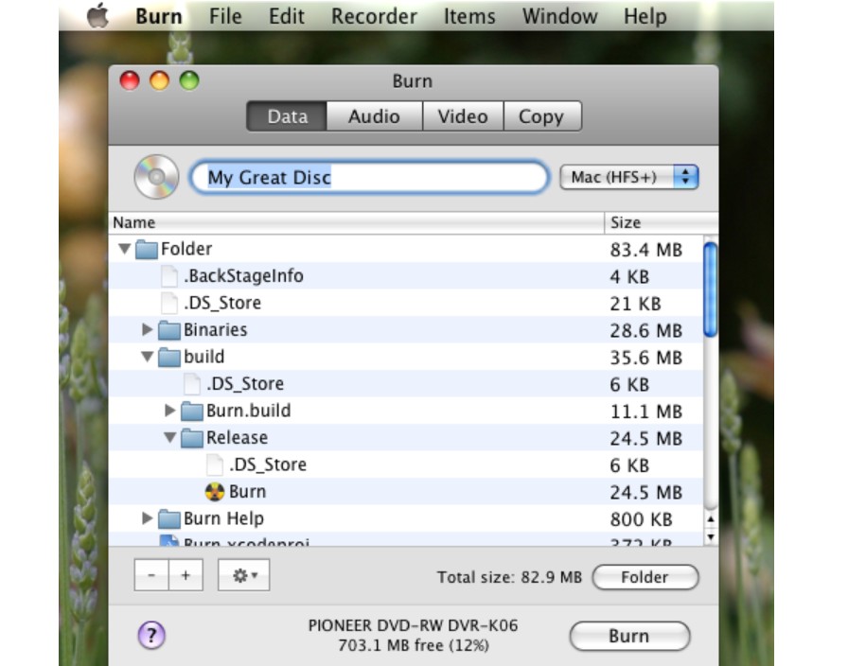Click the Total size: 82.9 MB label
848x666 pixels.
coord(509,577)
